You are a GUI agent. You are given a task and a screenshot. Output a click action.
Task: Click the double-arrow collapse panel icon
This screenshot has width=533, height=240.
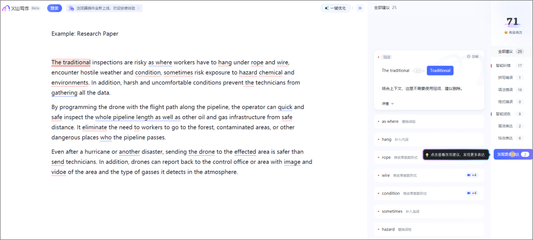360,8
